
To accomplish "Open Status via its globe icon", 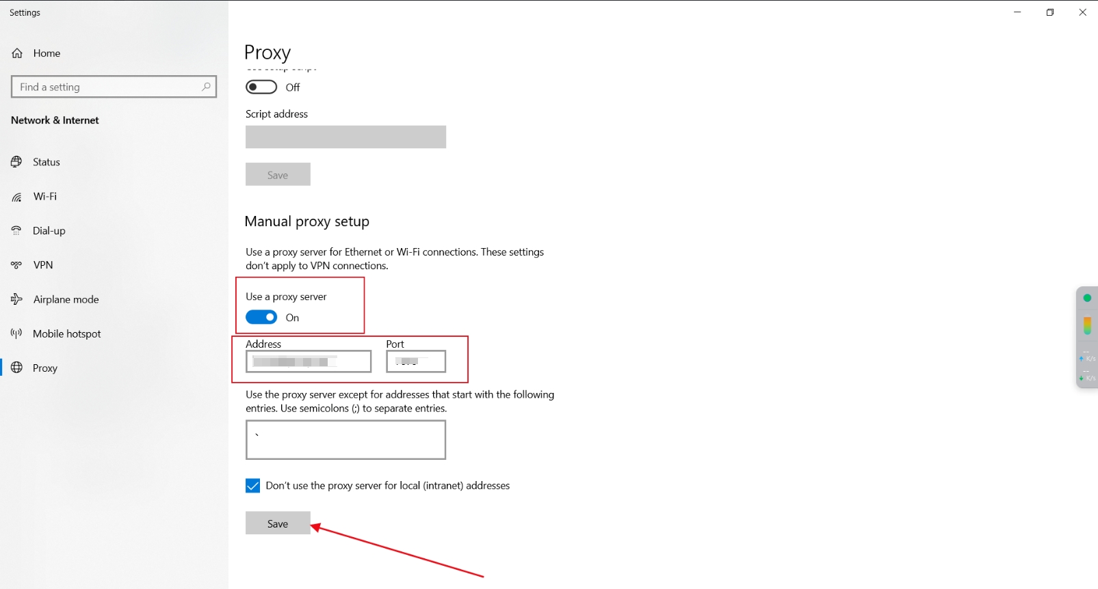I will point(16,162).
